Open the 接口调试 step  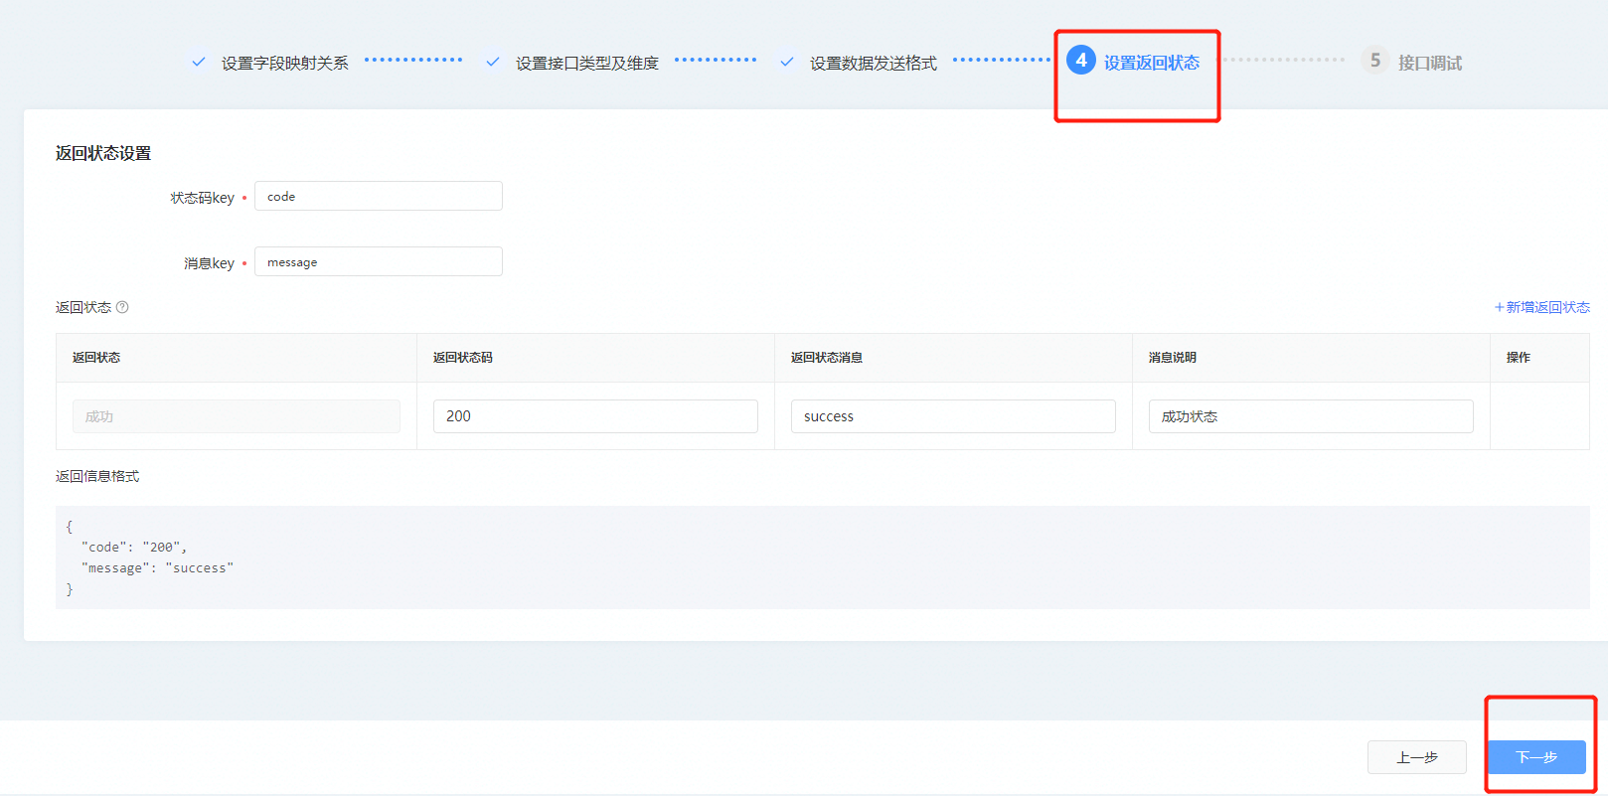(x=1430, y=63)
